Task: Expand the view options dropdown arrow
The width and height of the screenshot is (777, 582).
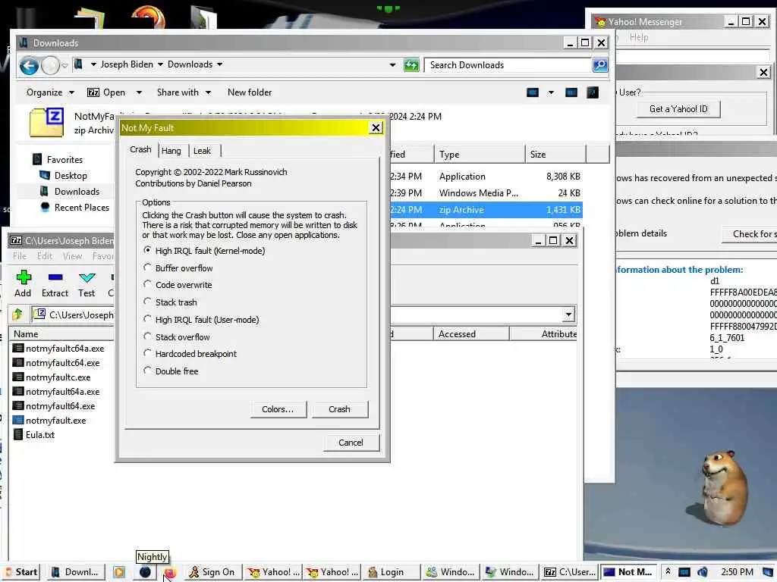Action: 551,92
